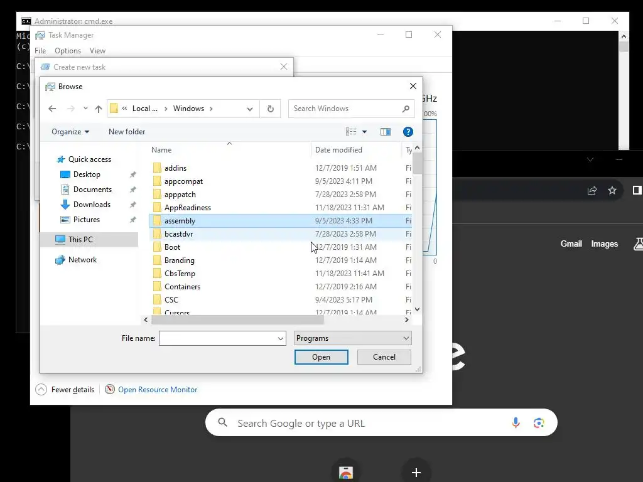Refresh the Windows folder listing
The image size is (643, 482).
pos(270,109)
